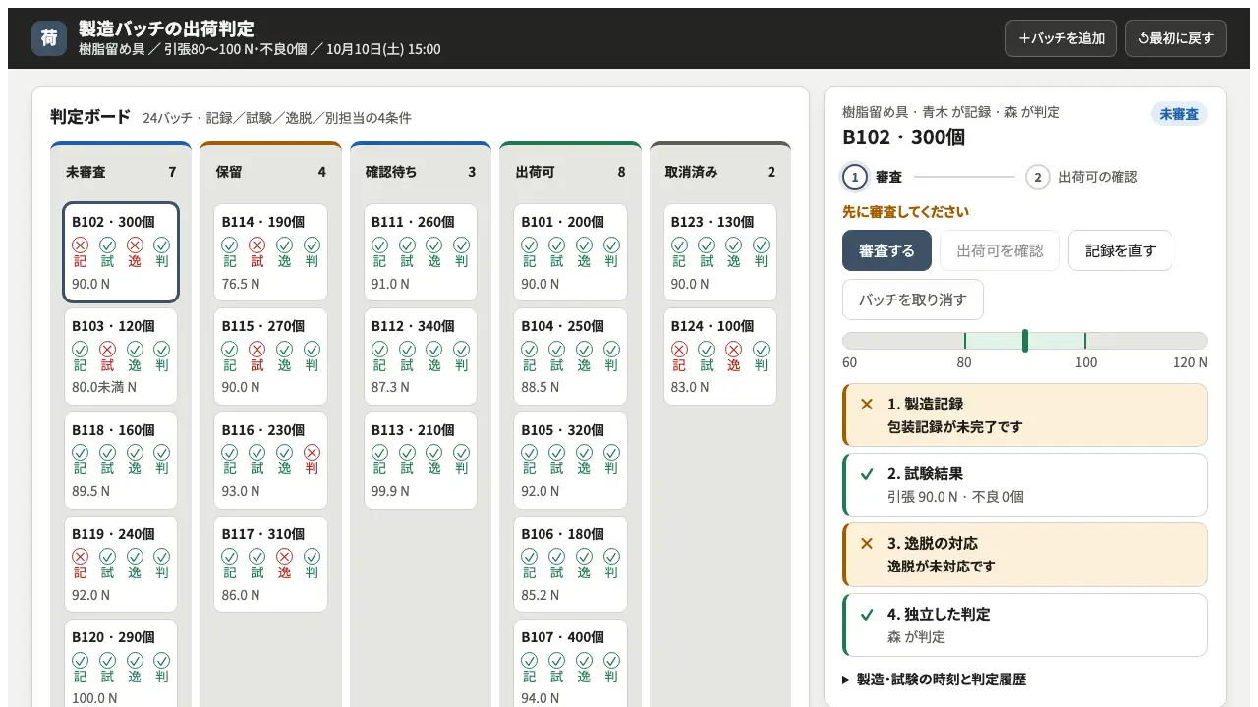The height and width of the screenshot is (707, 1258).
Task: Click the check icon beside 4. 独立した判定
Action: [x=867, y=614]
